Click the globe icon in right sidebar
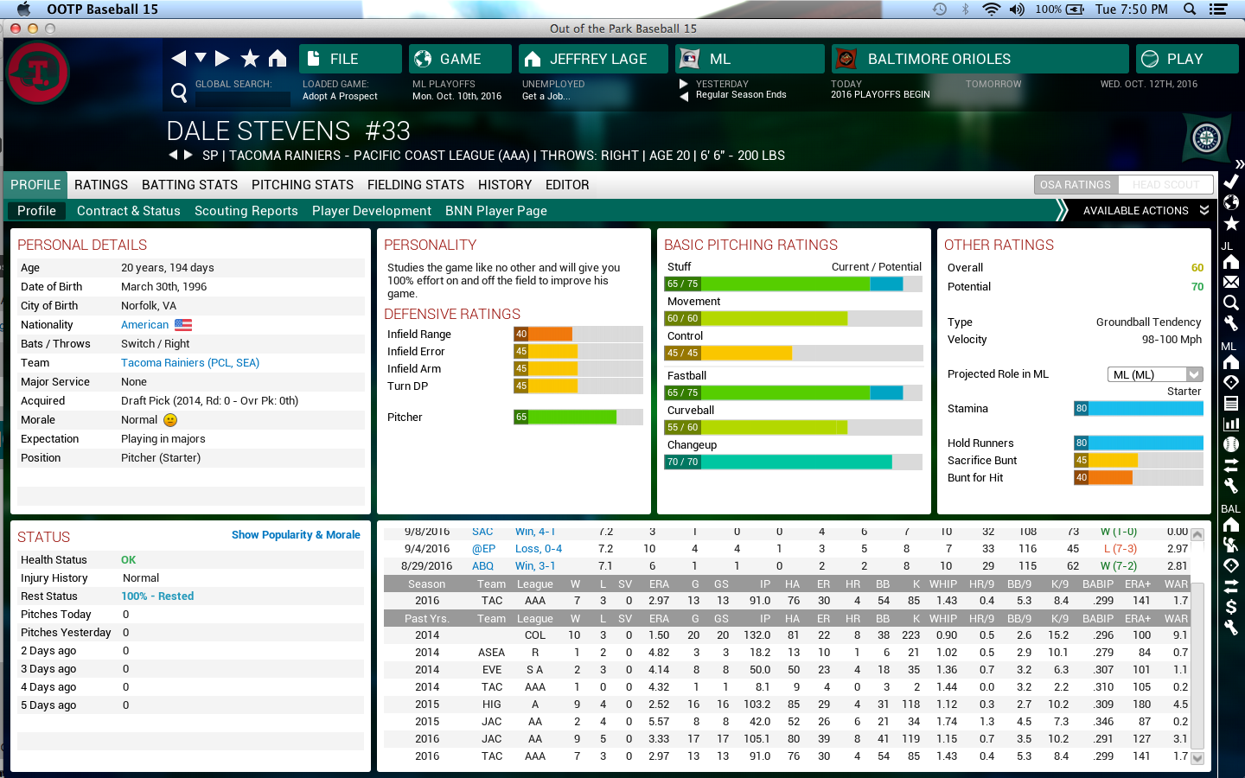The height and width of the screenshot is (778, 1245). click(x=1231, y=202)
